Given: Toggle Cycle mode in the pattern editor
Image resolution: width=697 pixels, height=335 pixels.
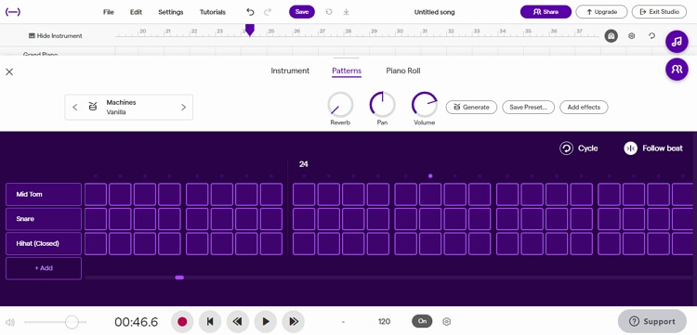Looking at the screenshot, I should click(x=578, y=148).
